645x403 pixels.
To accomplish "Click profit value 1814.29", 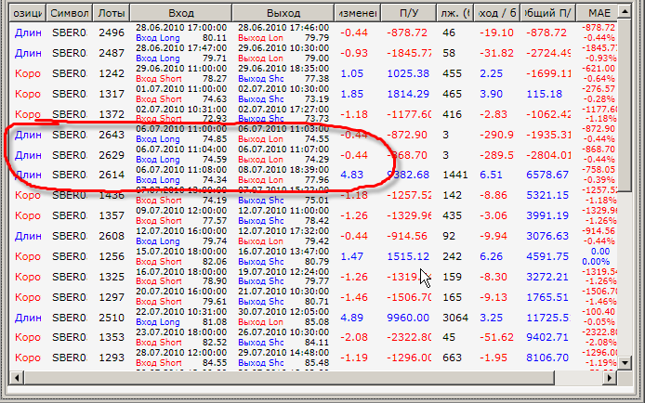I will click(408, 94).
